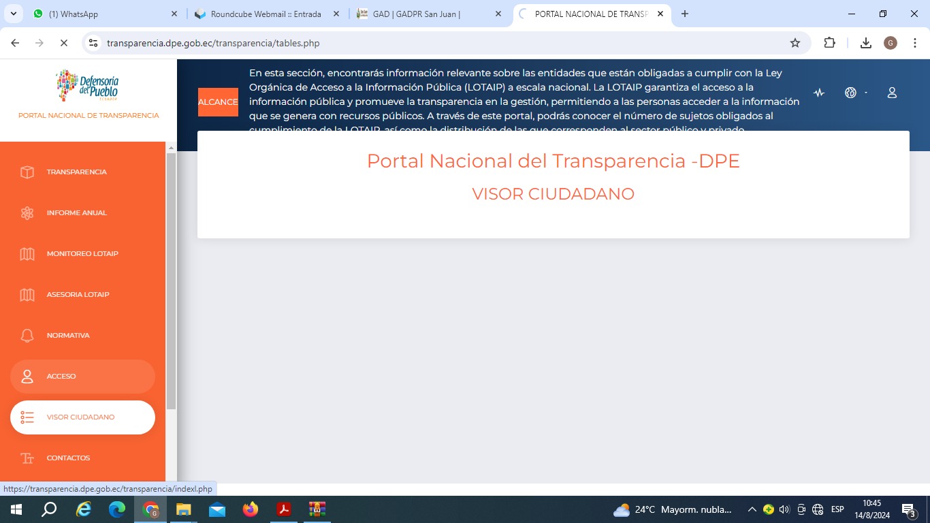Expand the browser tab search dropdown
Screen dimensions: 930x523
pos(13,14)
